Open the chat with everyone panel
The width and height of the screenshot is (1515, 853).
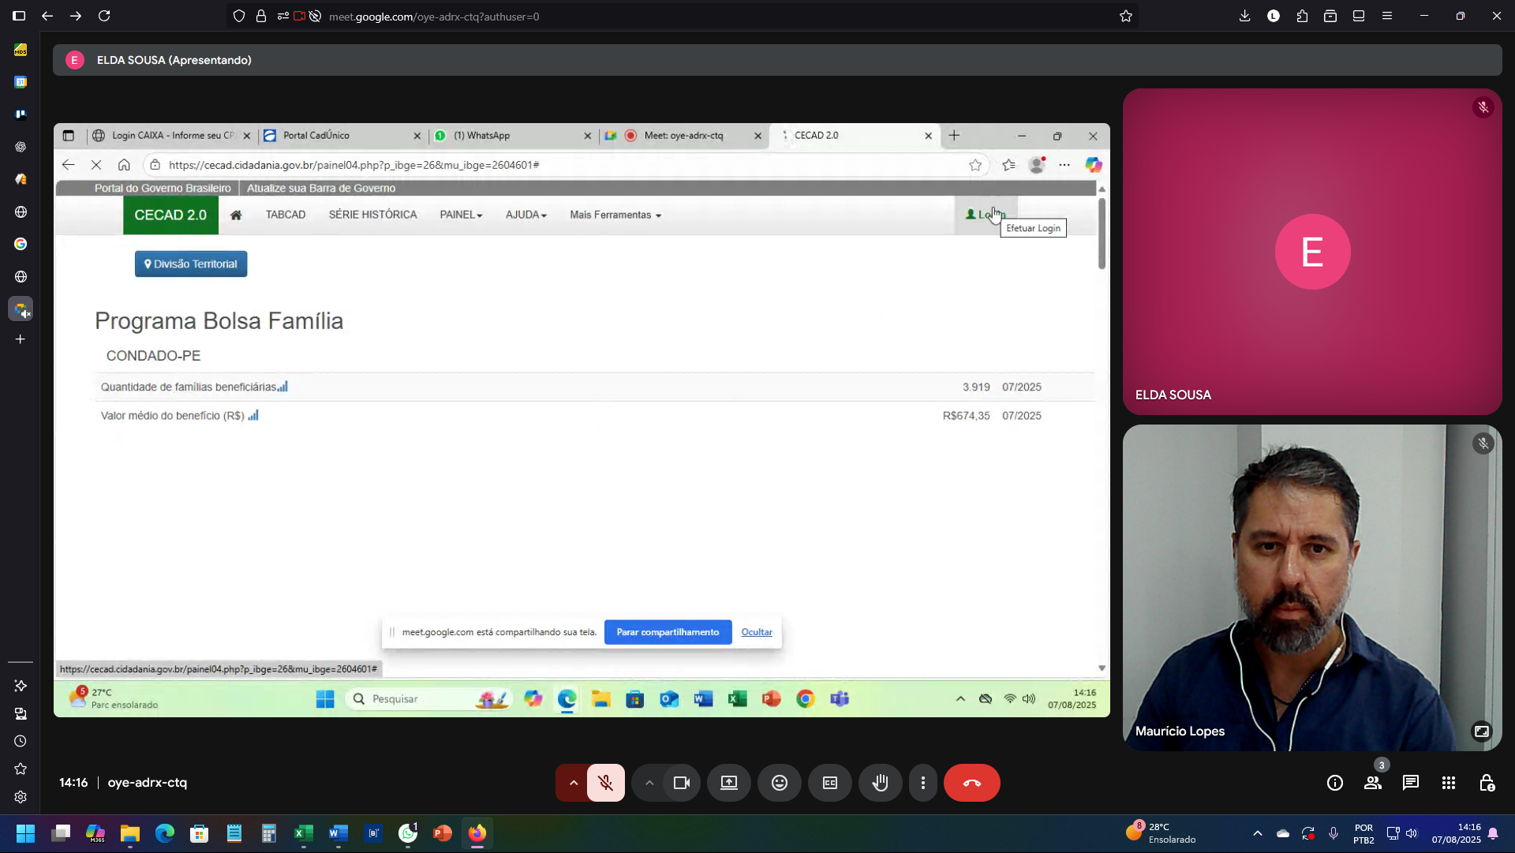(x=1410, y=783)
